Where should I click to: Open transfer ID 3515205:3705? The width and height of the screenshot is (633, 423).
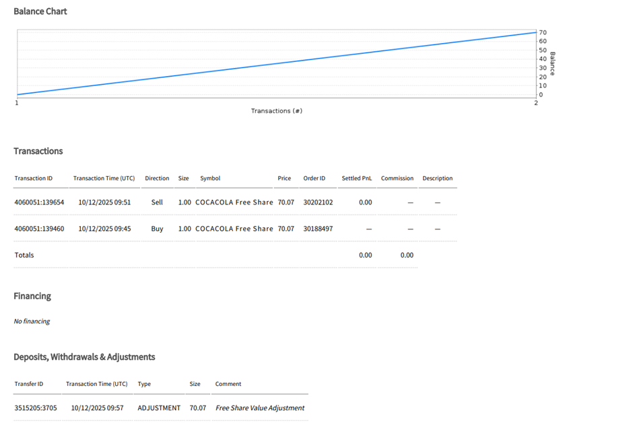click(36, 408)
